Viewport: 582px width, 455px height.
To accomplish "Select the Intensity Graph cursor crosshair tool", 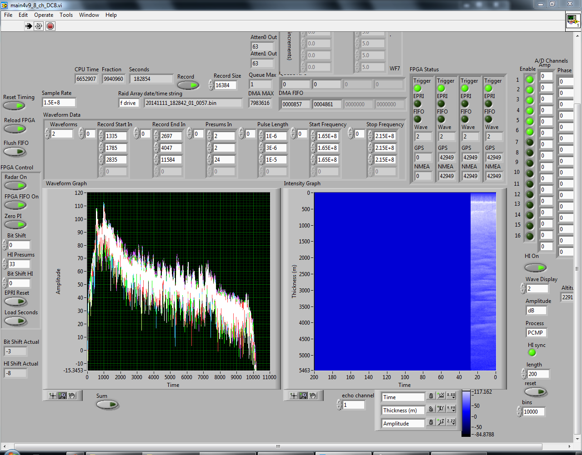I will pos(294,396).
